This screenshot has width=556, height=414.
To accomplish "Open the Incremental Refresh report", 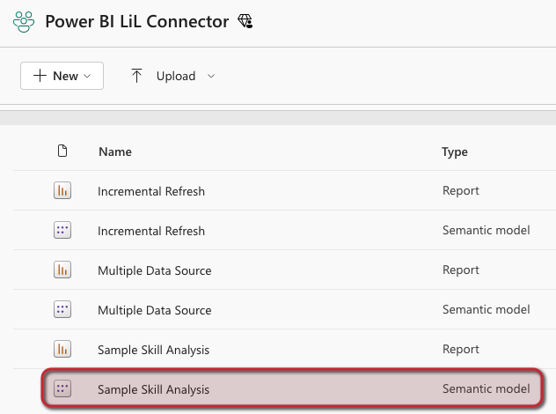I will [151, 191].
